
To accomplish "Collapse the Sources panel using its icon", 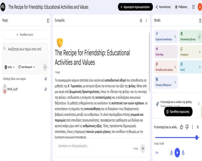I will pos(48,20).
